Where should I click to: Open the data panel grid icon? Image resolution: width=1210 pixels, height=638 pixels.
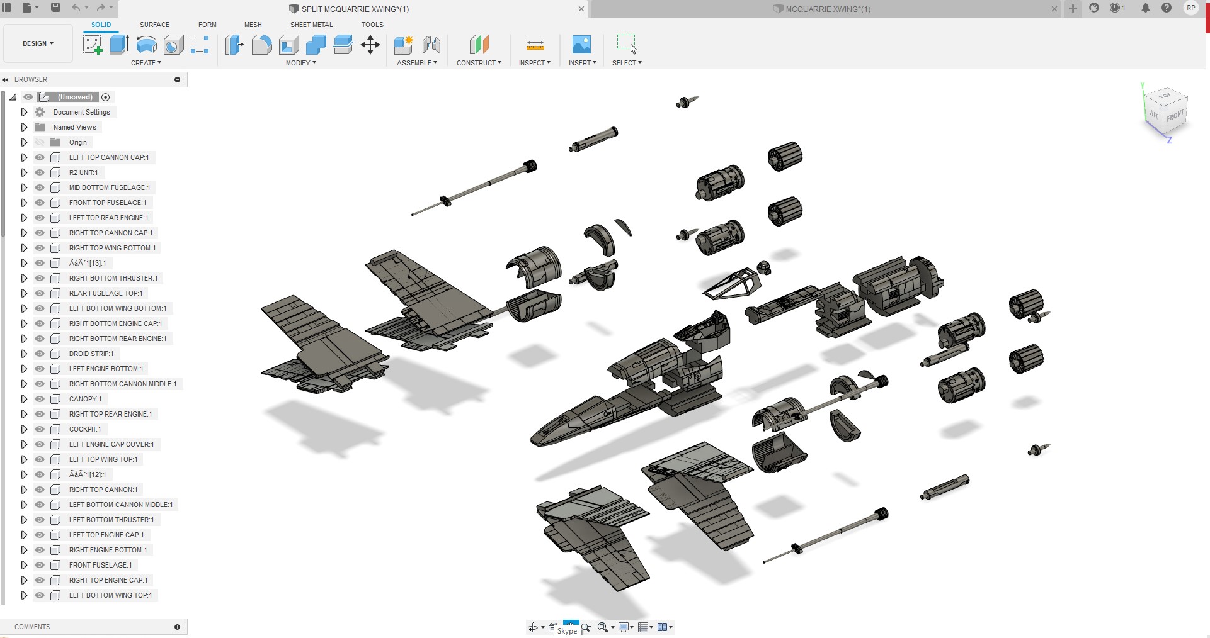[x=7, y=8]
